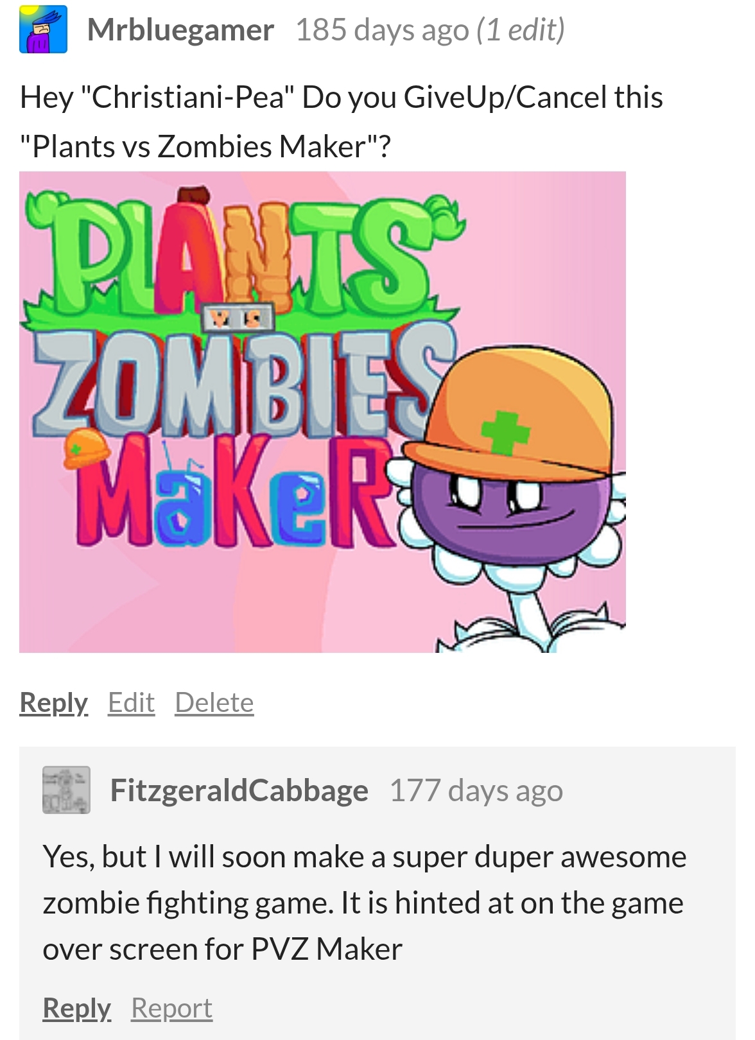Visit the Mrbluegamer username profile
The height and width of the screenshot is (1040, 755).
[x=180, y=30]
